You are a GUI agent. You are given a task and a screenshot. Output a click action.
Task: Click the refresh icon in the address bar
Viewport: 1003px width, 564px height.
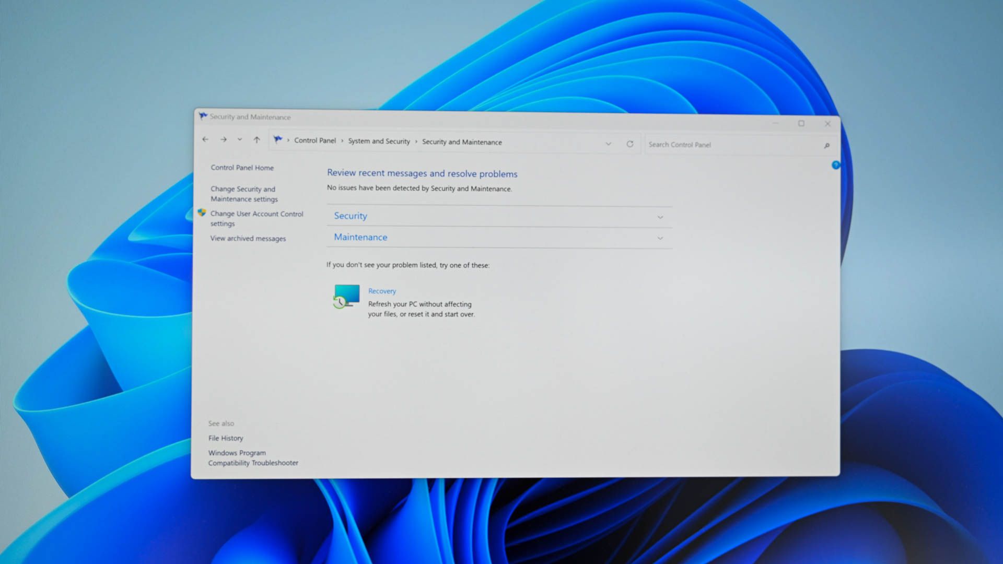[631, 143]
